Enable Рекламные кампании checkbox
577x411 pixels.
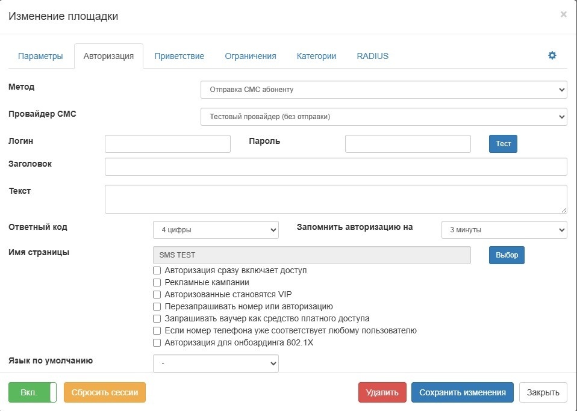[x=157, y=282]
